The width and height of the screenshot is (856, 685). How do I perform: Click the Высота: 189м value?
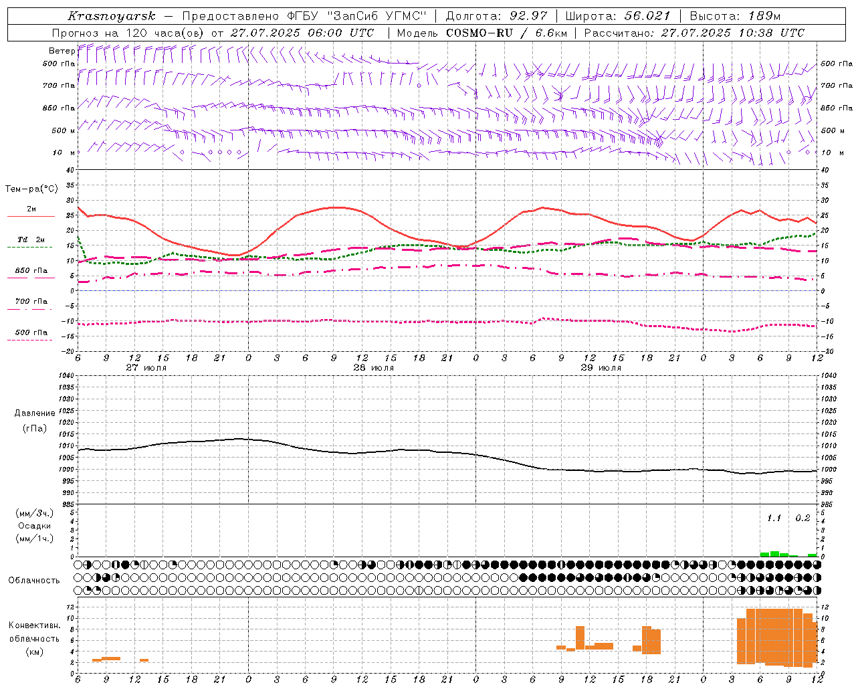(x=735, y=16)
